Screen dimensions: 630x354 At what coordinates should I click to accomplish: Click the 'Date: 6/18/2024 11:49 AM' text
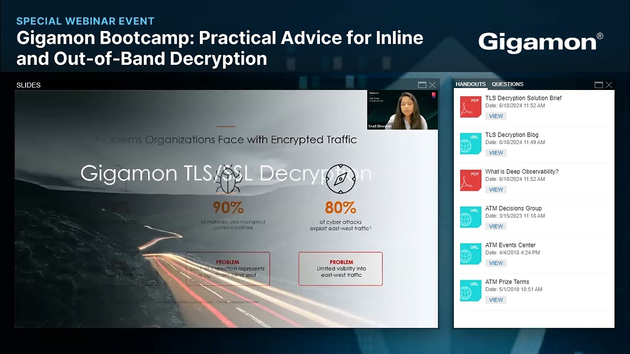coord(515,143)
